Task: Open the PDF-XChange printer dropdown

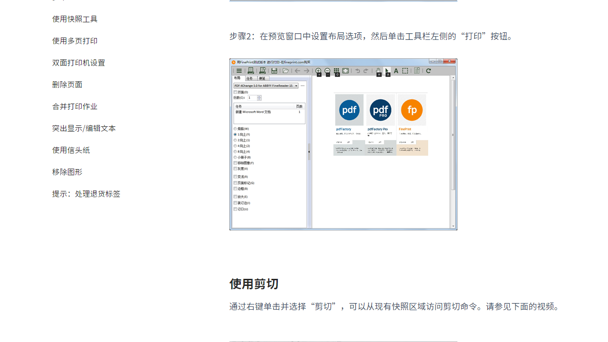Action: click(297, 86)
